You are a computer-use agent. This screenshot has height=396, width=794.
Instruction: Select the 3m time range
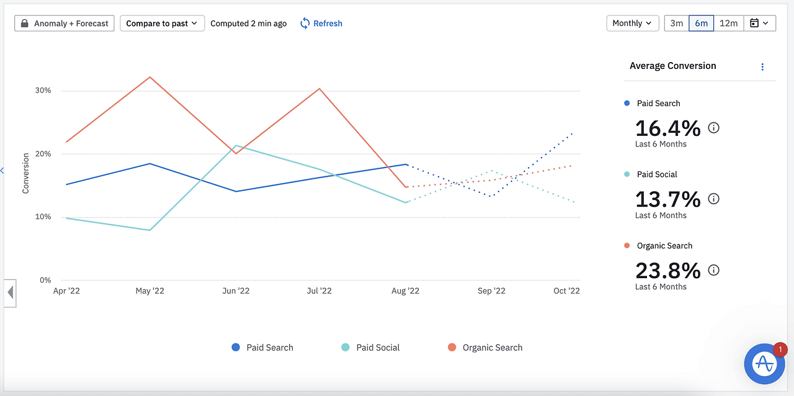tap(676, 23)
